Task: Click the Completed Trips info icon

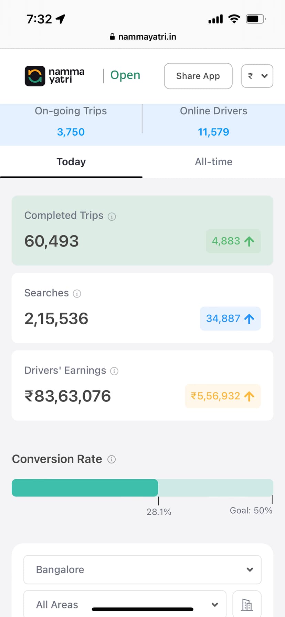Action: (112, 217)
